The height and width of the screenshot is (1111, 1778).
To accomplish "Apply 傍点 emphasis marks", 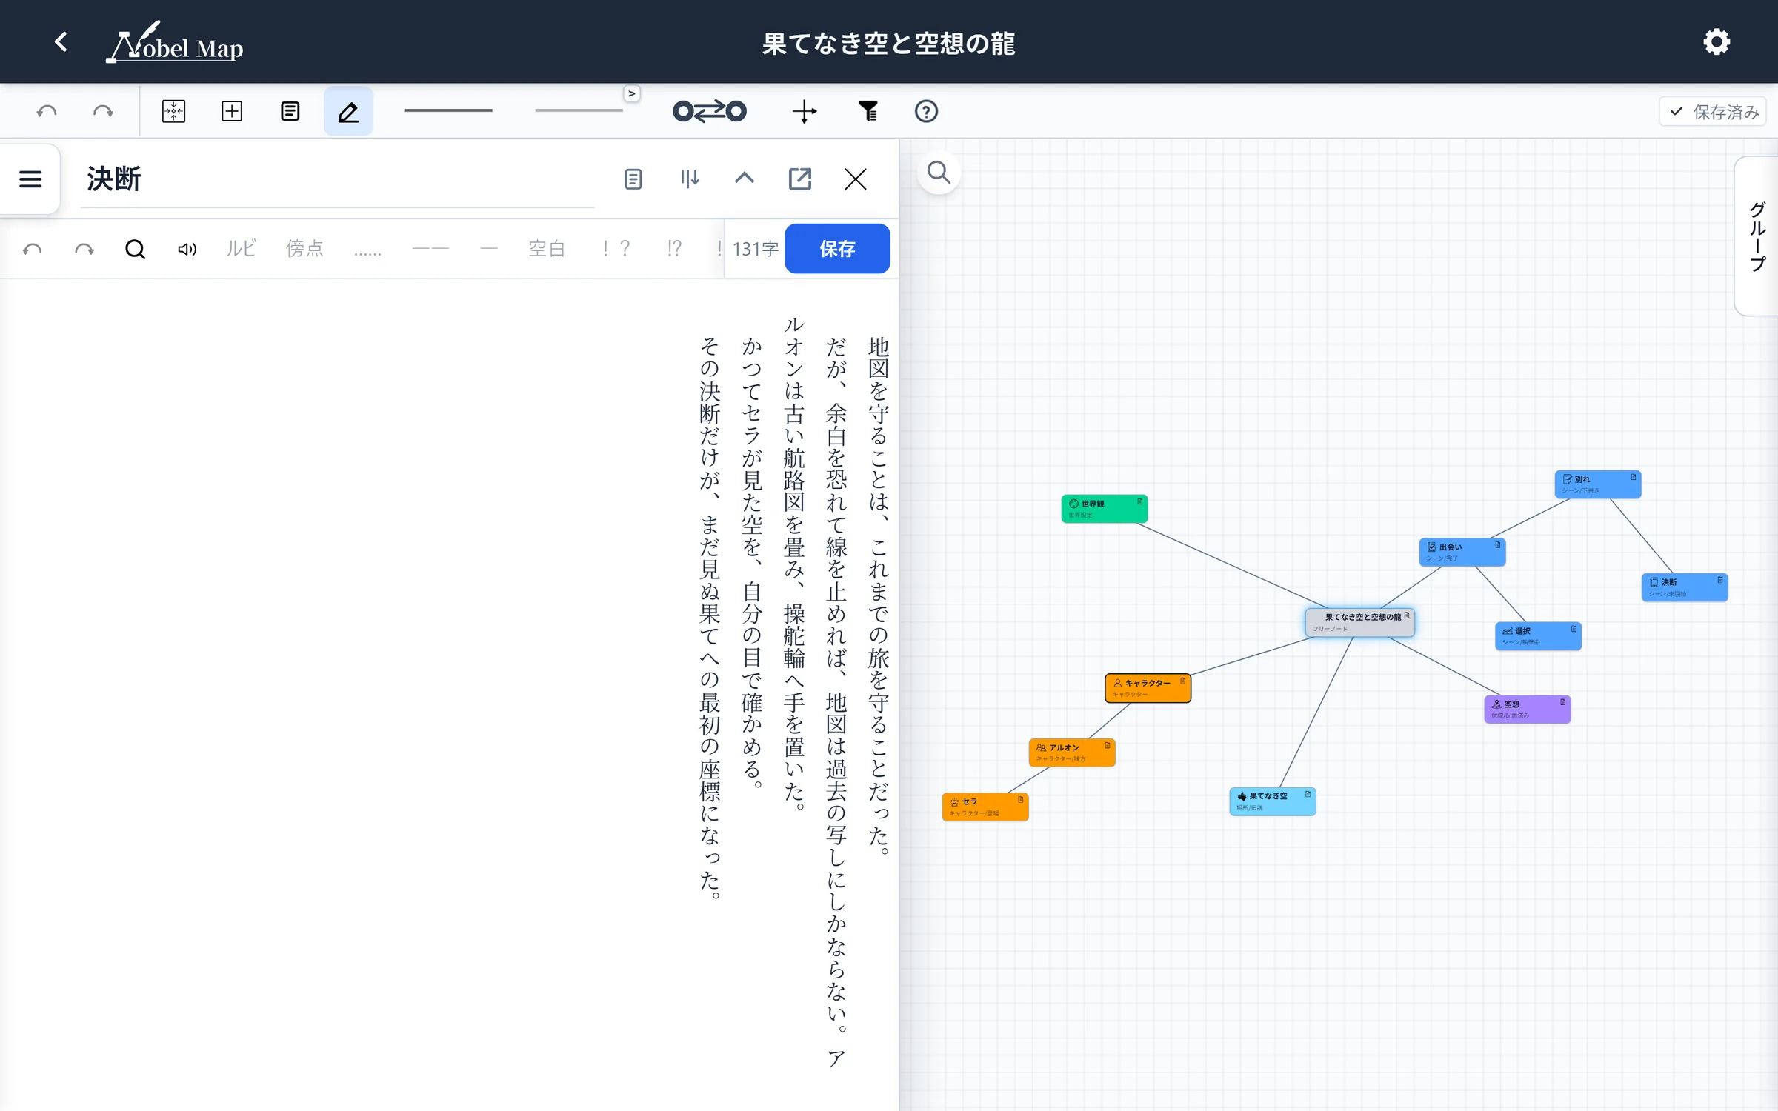I will tap(304, 248).
